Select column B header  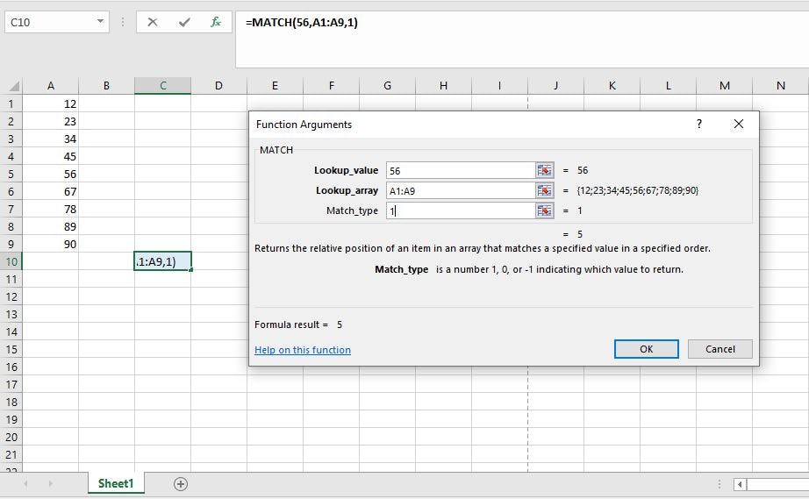106,86
